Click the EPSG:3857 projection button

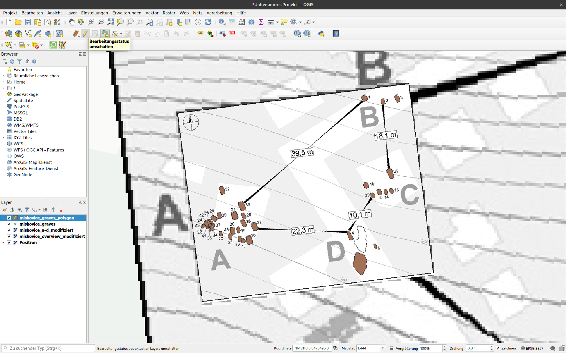[532, 348]
